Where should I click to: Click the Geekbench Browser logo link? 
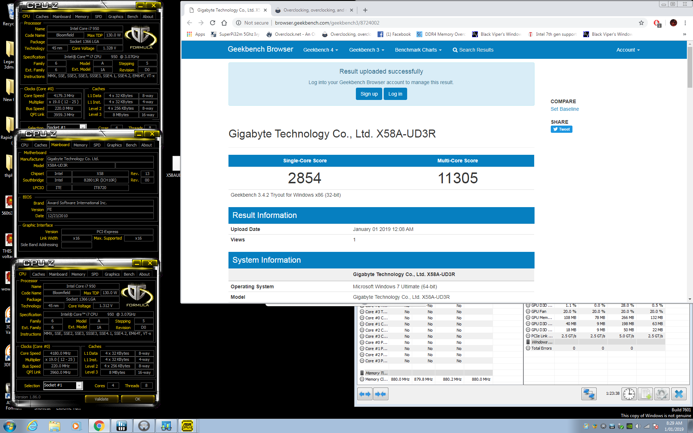(x=260, y=49)
